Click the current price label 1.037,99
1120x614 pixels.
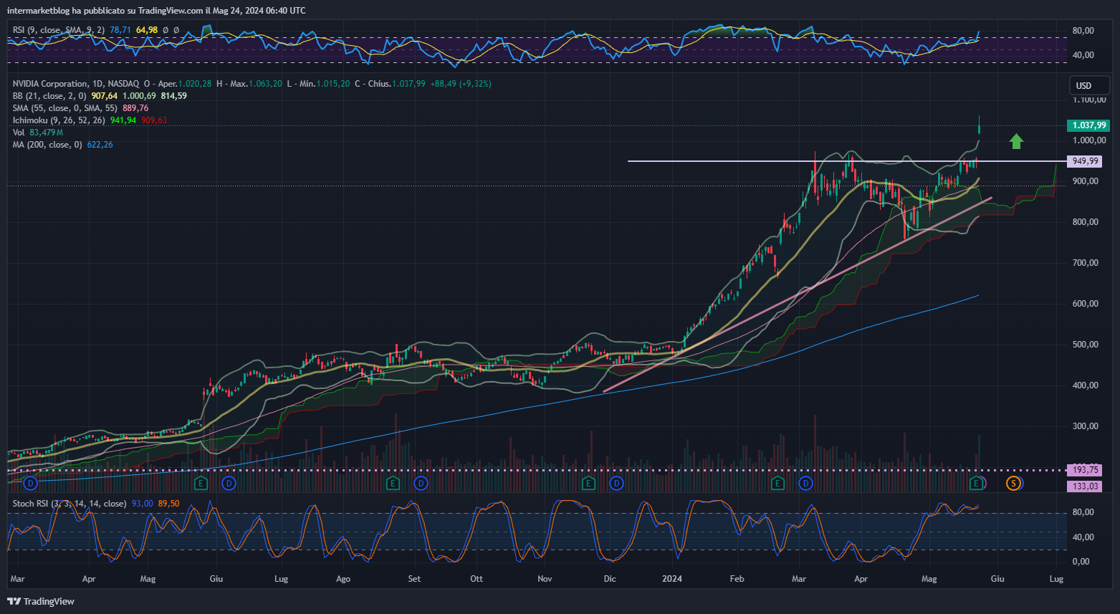point(1088,125)
